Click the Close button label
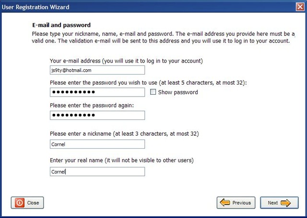The image size is (307, 218). 33,203
